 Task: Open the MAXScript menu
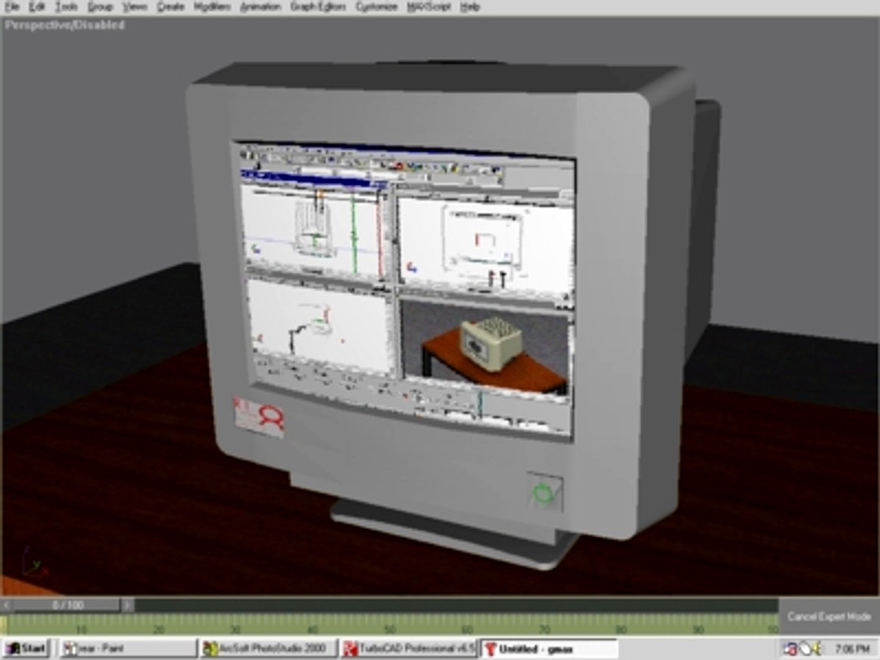[x=428, y=7]
